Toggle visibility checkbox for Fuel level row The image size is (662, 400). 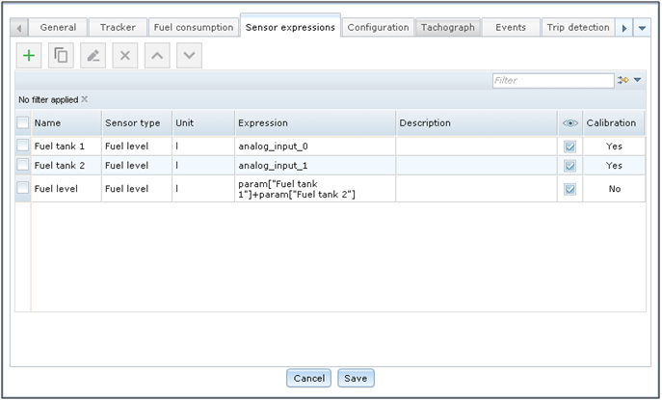569,189
